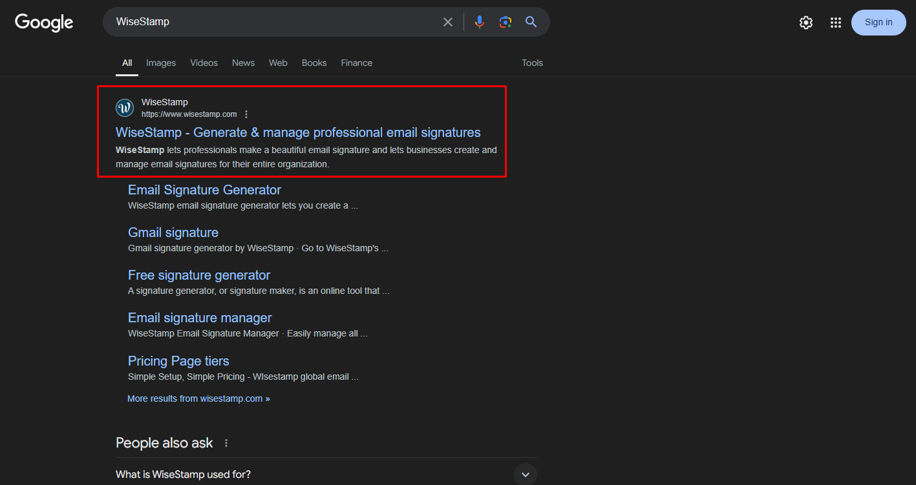916x485 pixels.
Task: Open Gmail signature sitelink
Action: click(x=173, y=232)
